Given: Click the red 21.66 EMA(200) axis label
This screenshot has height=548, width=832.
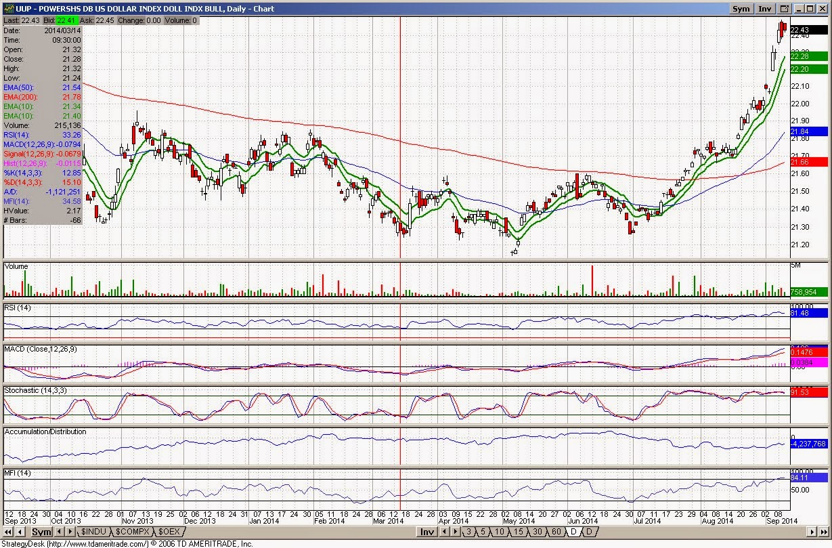Looking at the screenshot, I should pos(808,162).
